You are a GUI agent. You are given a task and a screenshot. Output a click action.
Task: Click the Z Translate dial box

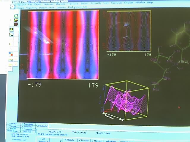click(28, 129)
